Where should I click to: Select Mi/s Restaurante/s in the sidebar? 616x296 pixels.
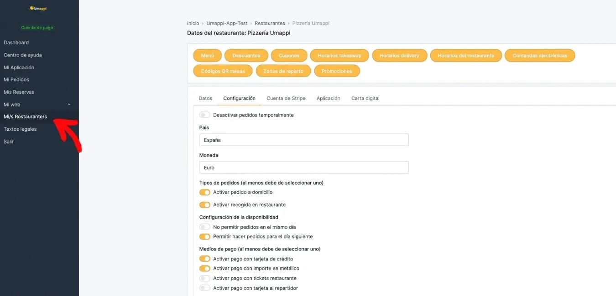[x=25, y=117]
